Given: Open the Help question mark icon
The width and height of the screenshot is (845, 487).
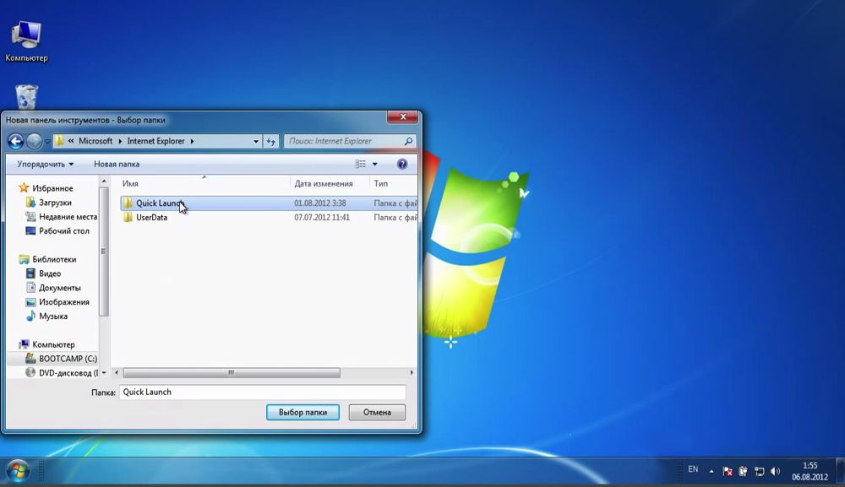Looking at the screenshot, I should [x=403, y=164].
